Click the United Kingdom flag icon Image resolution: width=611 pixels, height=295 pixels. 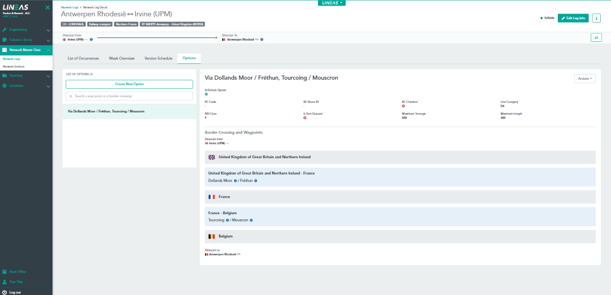click(212, 157)
